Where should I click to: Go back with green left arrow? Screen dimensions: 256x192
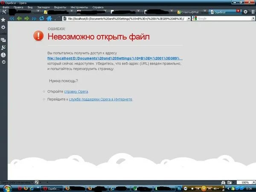pyautogui.click(x=19, y=18)
